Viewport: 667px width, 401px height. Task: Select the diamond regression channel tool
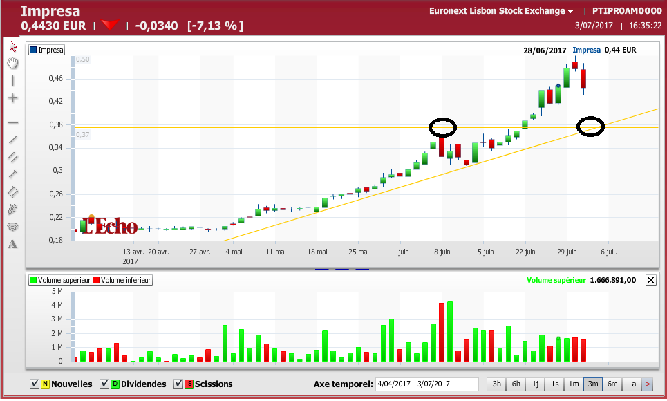[x=12, y=192]
